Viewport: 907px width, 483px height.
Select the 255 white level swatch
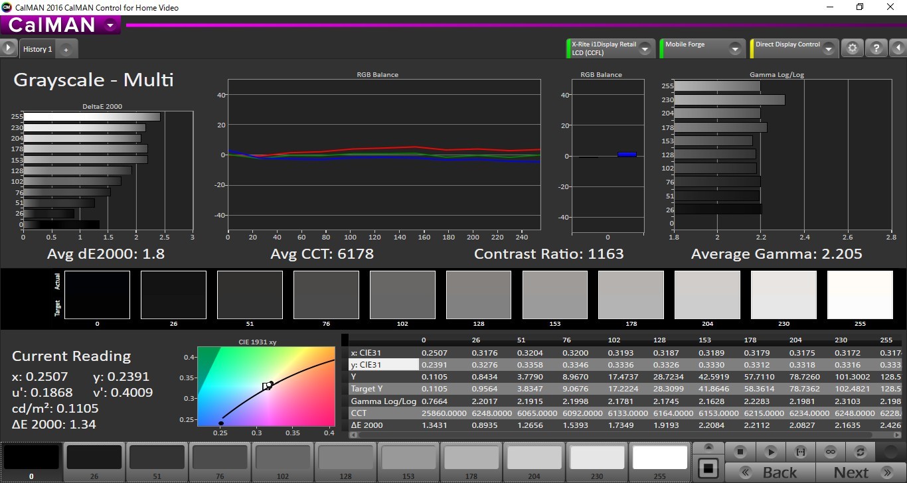[x=659, y=459]
